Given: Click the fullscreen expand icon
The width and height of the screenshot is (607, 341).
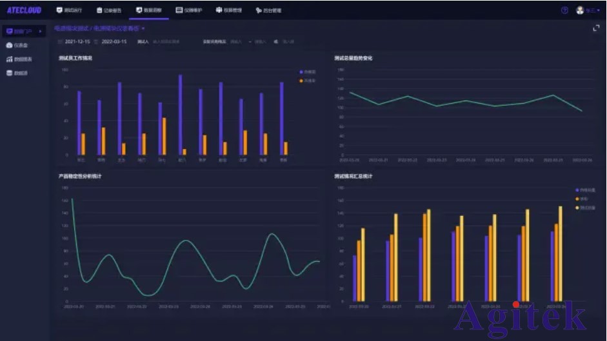Looking at the screenshot, I should 596,28.
